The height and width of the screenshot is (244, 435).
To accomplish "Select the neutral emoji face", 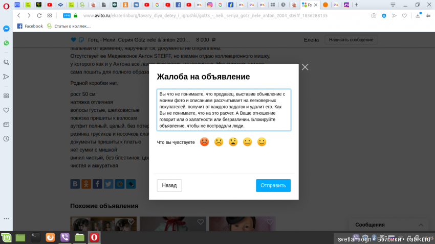I will (x=247, y=142).
